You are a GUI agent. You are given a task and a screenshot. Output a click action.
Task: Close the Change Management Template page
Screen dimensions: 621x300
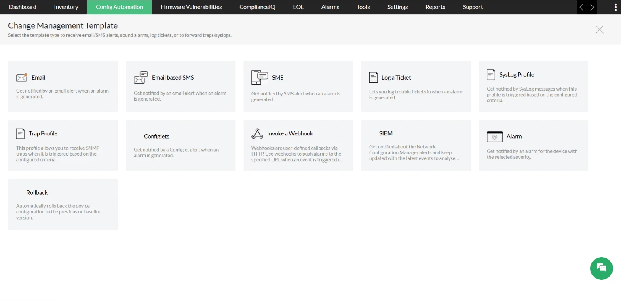[x=600, y=30]
